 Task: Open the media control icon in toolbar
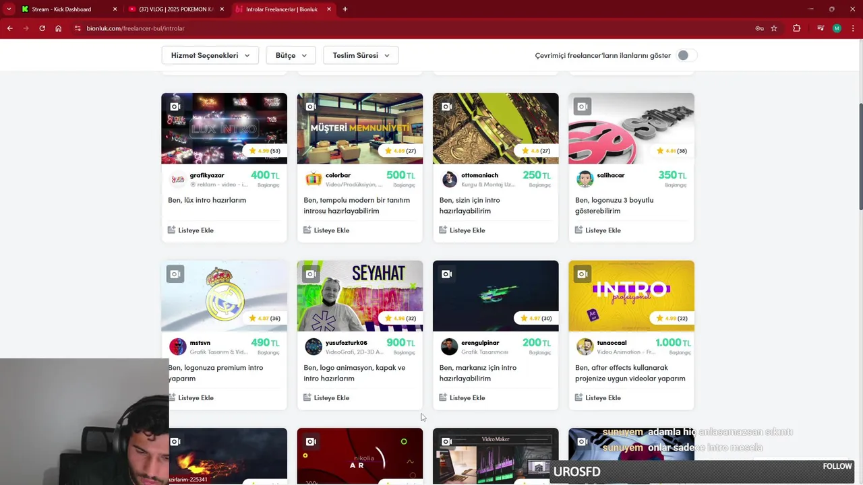820,28
